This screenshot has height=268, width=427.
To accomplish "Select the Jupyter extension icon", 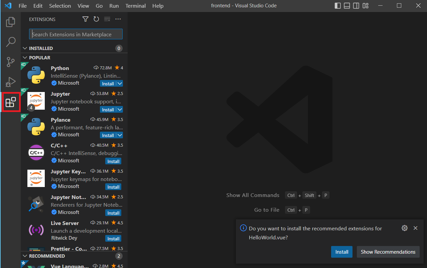I will click(36, 101).
